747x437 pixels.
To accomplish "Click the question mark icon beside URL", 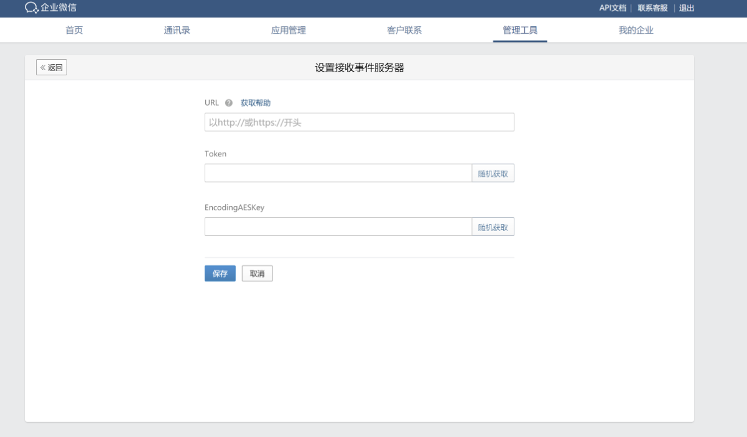I will click(229, 103).
